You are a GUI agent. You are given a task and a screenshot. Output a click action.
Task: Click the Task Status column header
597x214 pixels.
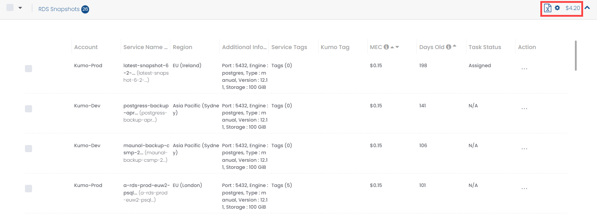click(485, 47)
